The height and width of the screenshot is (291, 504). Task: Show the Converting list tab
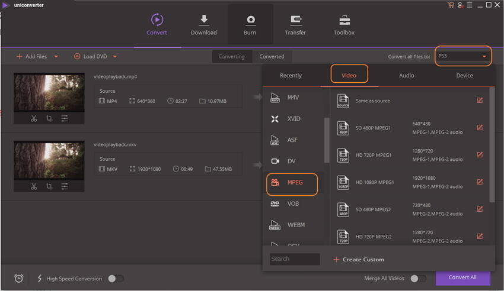click(x=232, y=56)
